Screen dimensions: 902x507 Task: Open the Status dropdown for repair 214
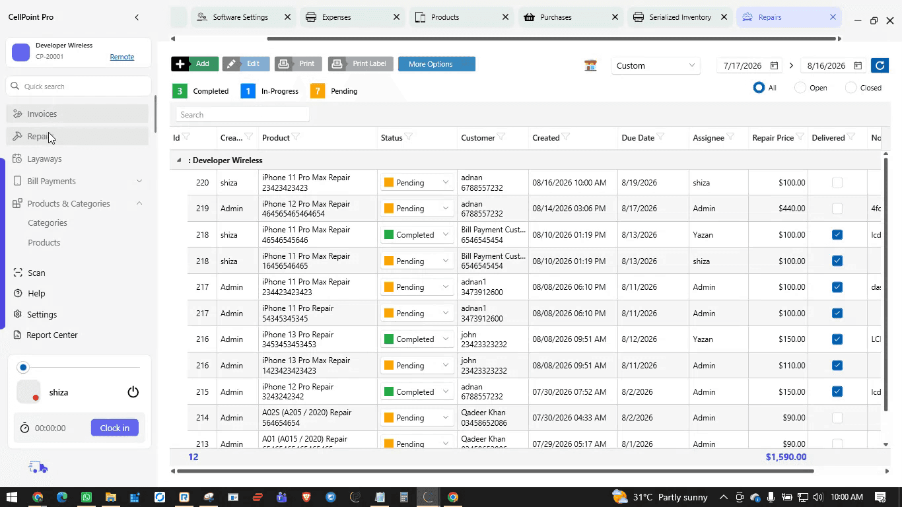pyautogui.click(x=417, y=418)
